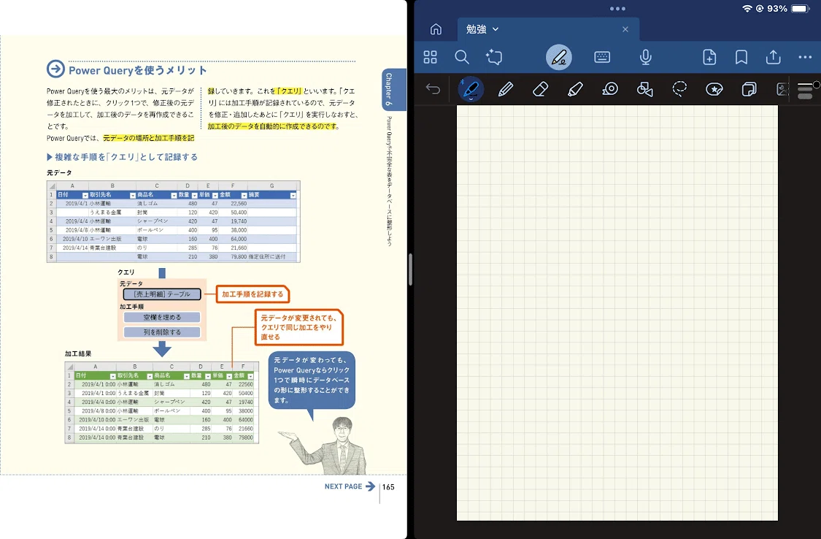821x539 pixels.
Task: Bookmark the current page
Action: (741, 57)
